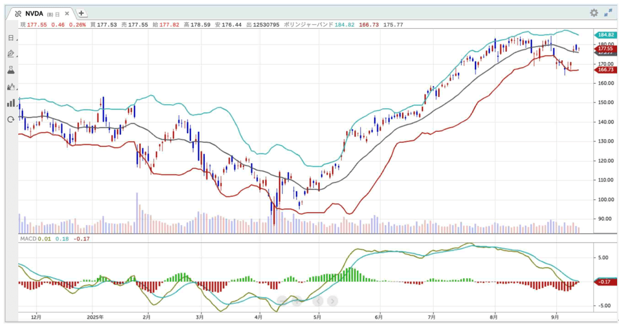The height and width of the screenshot is (324, 619).
Task: Open the 日 timeframe dropdown in sidebar
Action: [11, 38]
